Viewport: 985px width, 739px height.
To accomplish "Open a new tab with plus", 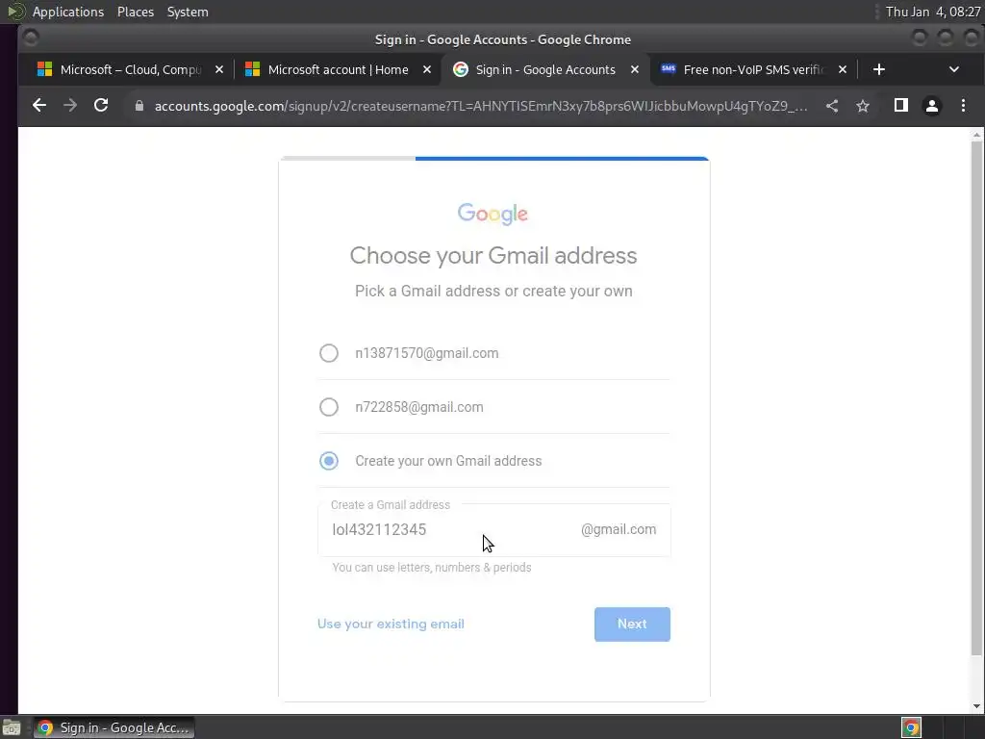I will (879, 69).
